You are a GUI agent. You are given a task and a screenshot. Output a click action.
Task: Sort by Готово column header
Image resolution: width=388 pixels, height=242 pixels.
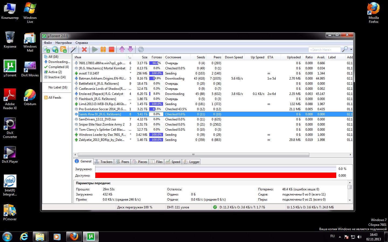coord(156,57)
